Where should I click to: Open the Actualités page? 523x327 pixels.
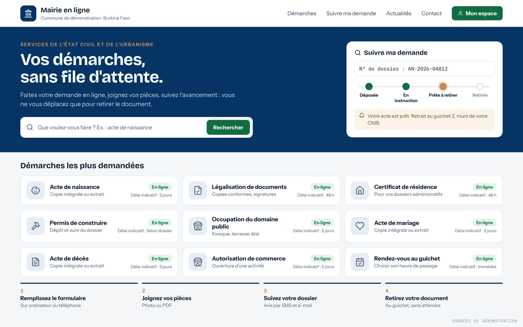[x=399, y=13]
